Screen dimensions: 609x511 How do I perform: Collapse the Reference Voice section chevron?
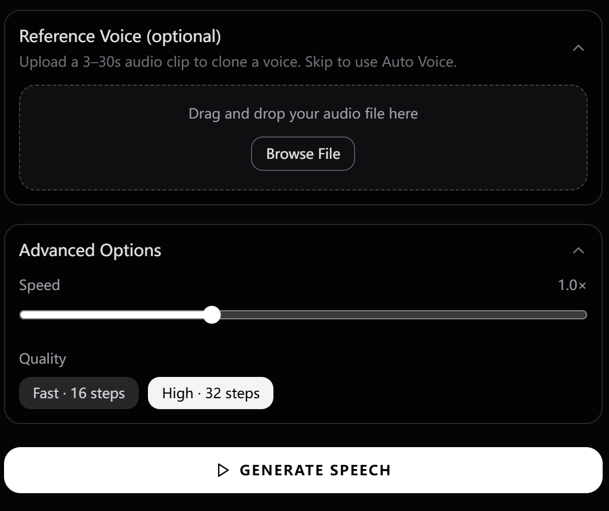tap(580, 48)
